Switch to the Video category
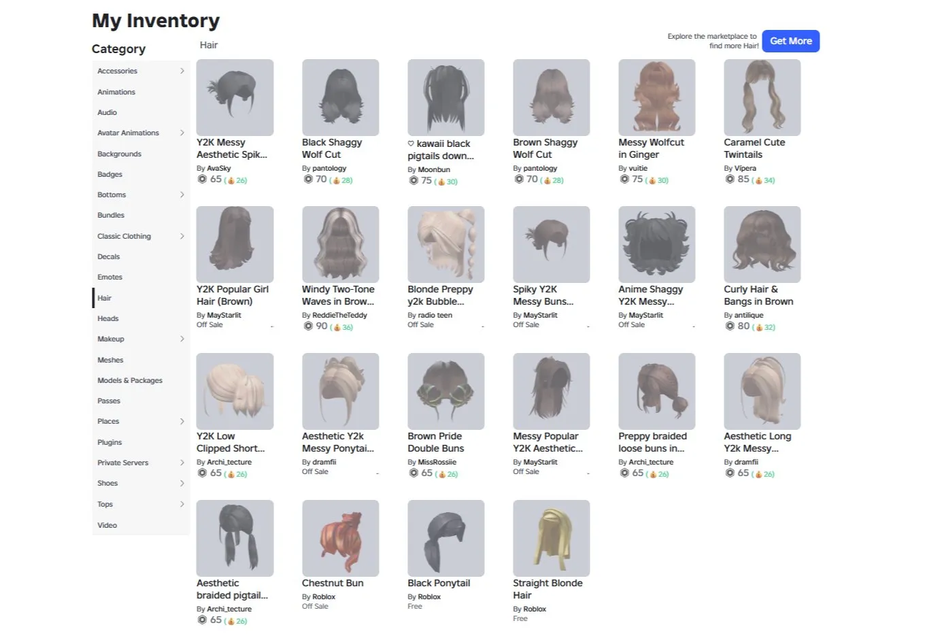This screenshot has height=638, width=927. click(107, 525)
